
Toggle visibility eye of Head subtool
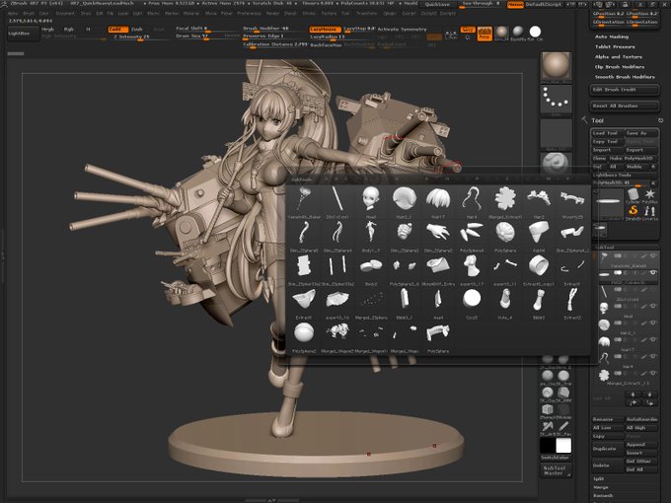click(x=653, y=307)
